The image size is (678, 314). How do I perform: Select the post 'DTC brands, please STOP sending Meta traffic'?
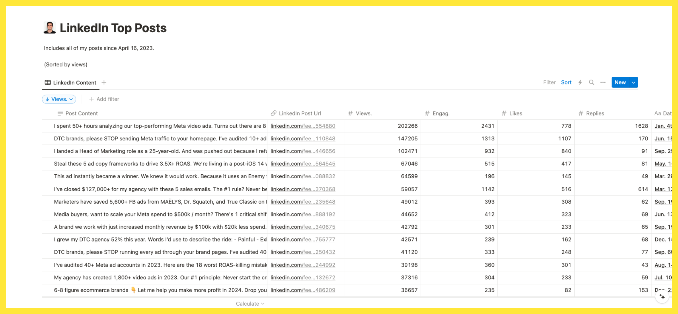pos(160,138)
